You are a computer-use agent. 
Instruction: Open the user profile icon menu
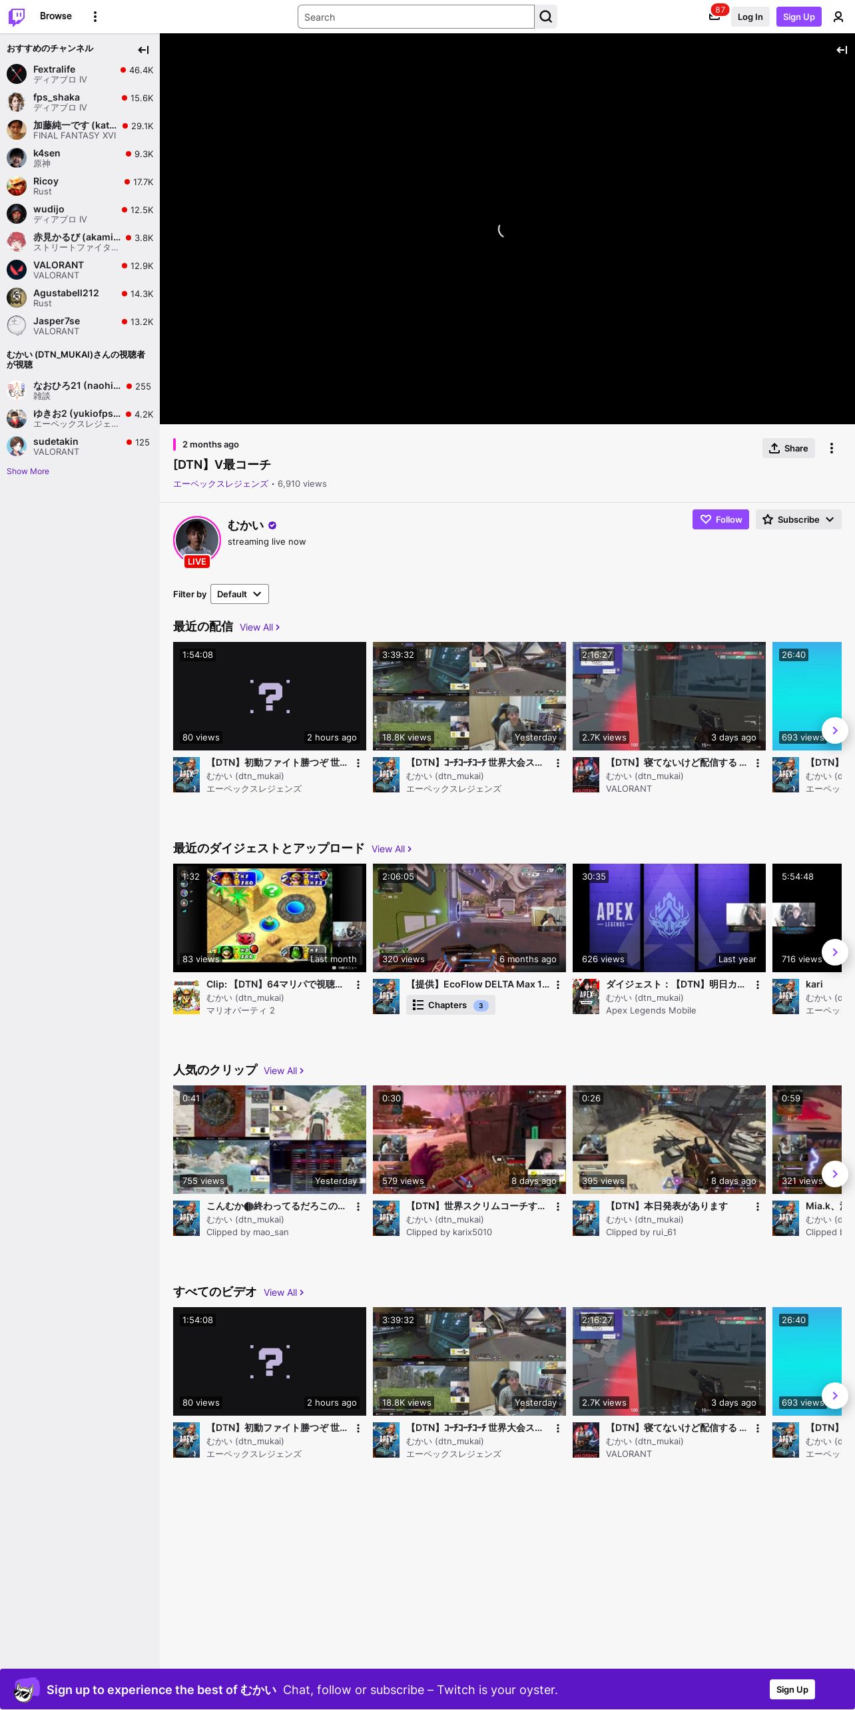(838, 17)
